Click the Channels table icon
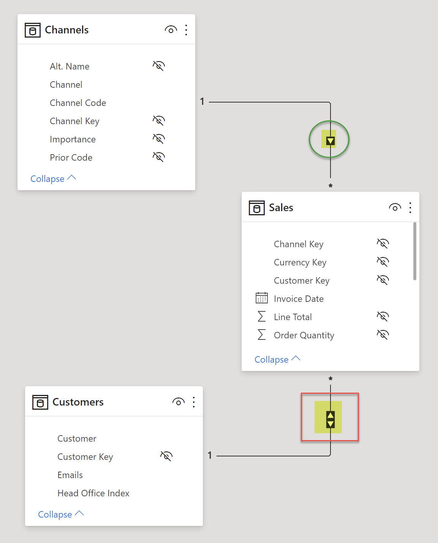The width and height of the screenshot is (438, 543). coord(32,30)
